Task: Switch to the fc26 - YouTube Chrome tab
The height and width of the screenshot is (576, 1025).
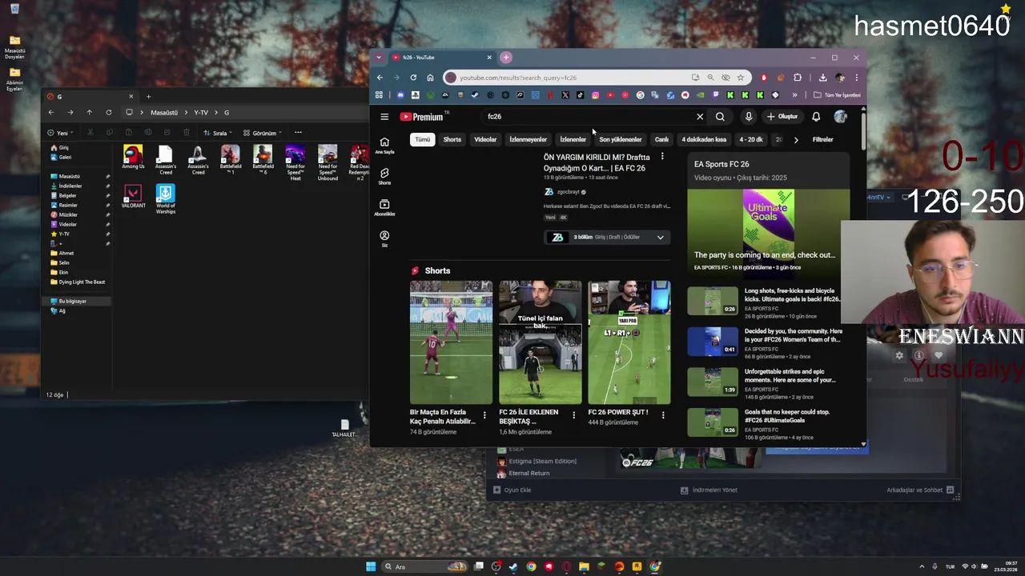Action: (442, 58)
